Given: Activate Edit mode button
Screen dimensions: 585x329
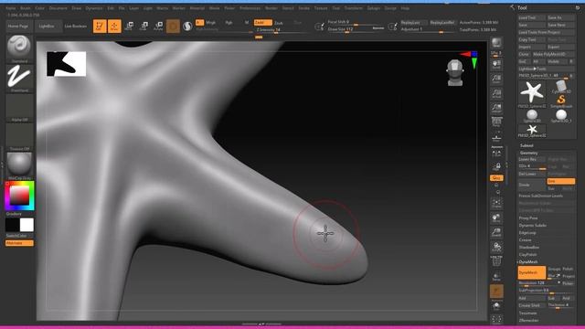Looking at the screenshot, I should 100,26.
